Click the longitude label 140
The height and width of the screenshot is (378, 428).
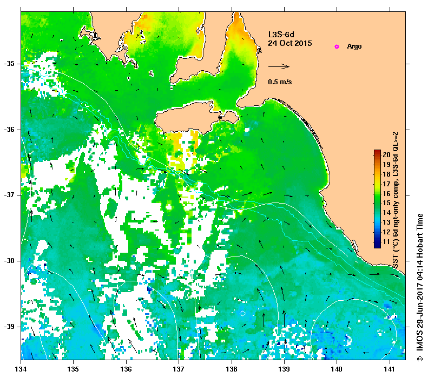[337, 369]
